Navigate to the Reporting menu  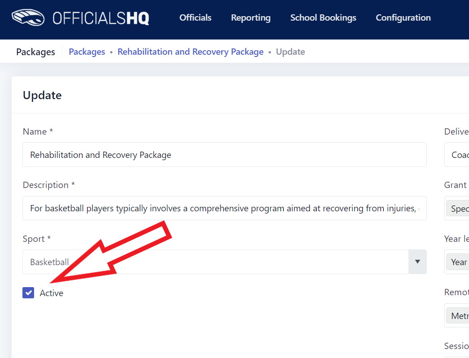point(251,17)
